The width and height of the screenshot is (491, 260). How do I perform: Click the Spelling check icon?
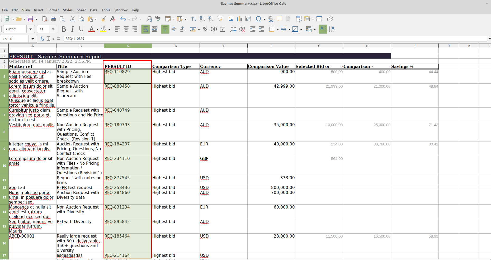click(x=158, y=19)
